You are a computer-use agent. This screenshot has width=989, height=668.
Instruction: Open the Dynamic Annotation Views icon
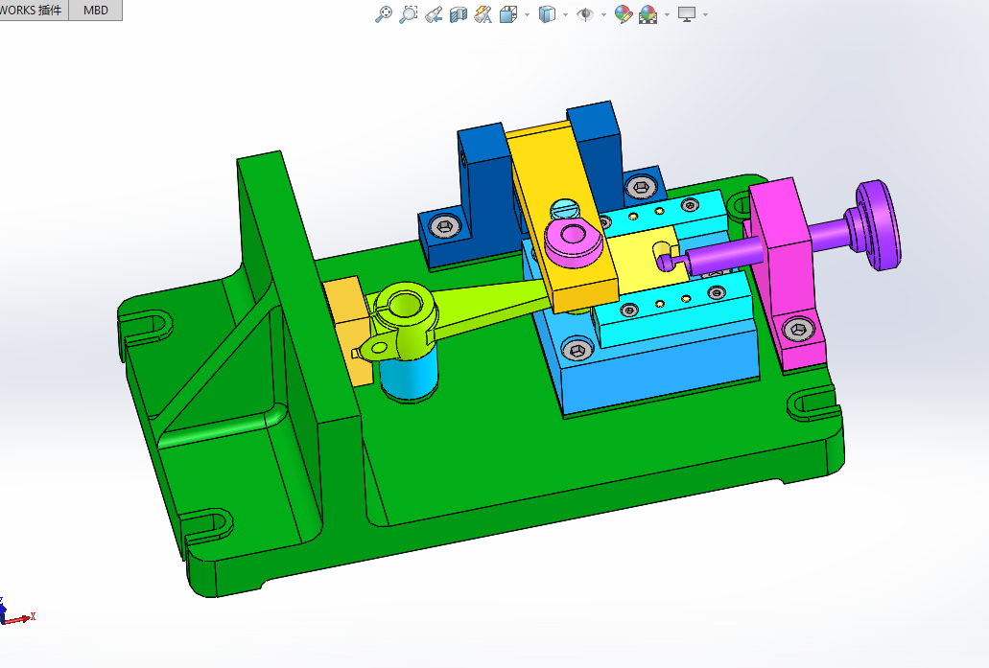click(x=483, y=14)
